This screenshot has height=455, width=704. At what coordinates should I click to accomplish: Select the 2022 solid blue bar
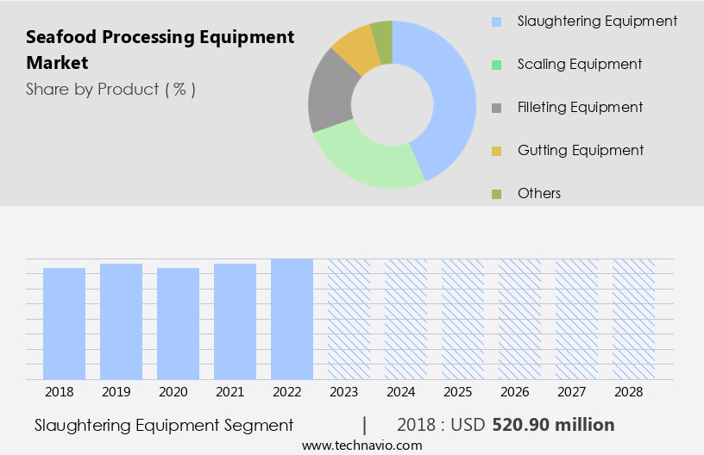coord(292,319)
